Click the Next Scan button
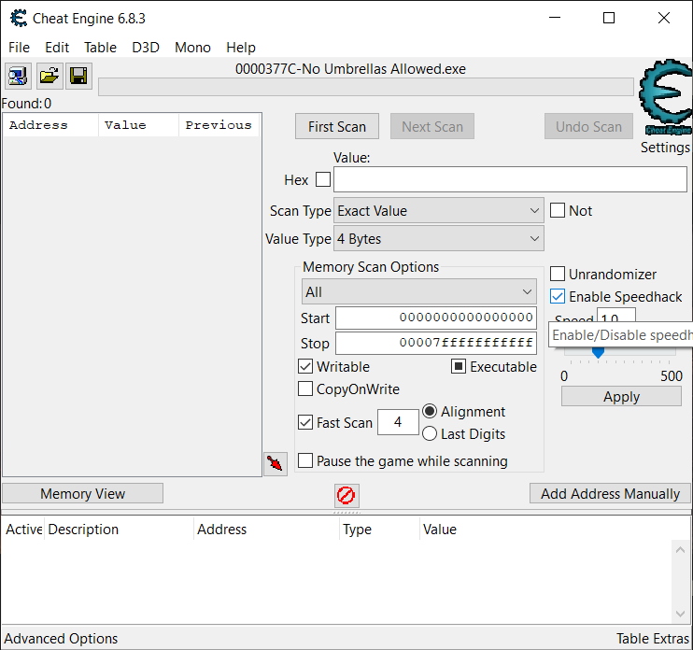The height and width of the screenshot is (650, 693). pyautogui.click(x=432, y=126)
